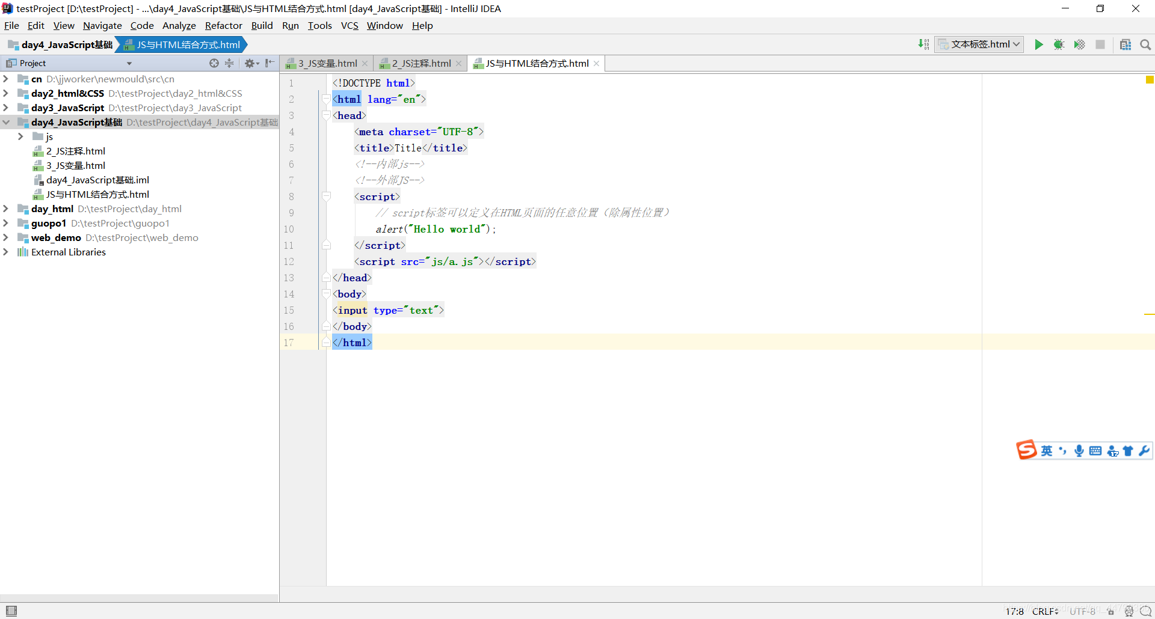Open the Window menu
The image size is (1155, 619).
(x=384, y=25)
